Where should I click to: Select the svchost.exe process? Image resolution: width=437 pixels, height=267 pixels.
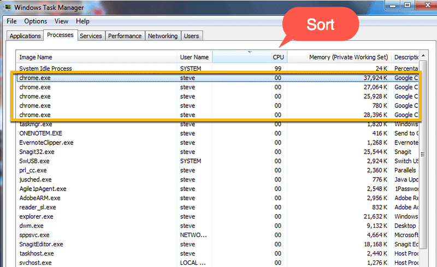click(217, 263)
